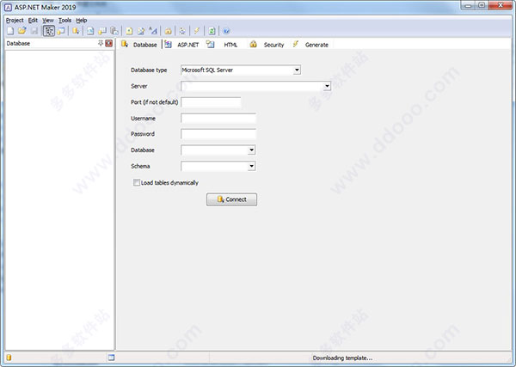Click the Database panel header title
Image resolution: width=516 pixels, height=367 pixels.
[x=18, y=43]
